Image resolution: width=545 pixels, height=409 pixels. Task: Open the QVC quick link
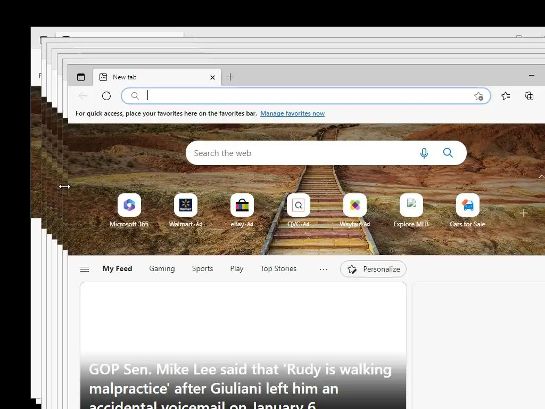[298, 211]
